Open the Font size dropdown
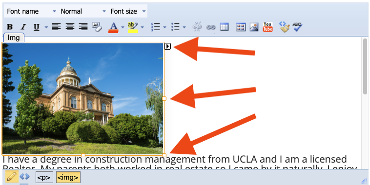Image resolution: width=370 pixels, height=185 pixels. coord(128,11)
